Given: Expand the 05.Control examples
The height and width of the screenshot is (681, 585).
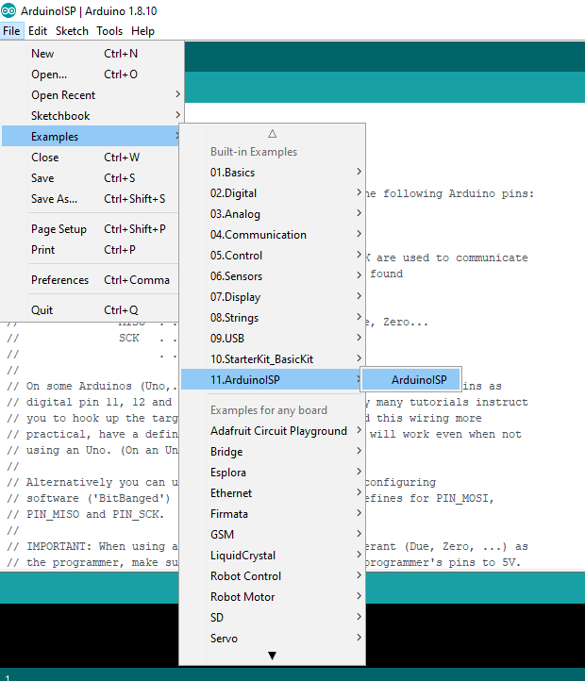Looking at the screenshot, I should click(x=272, y=256).
